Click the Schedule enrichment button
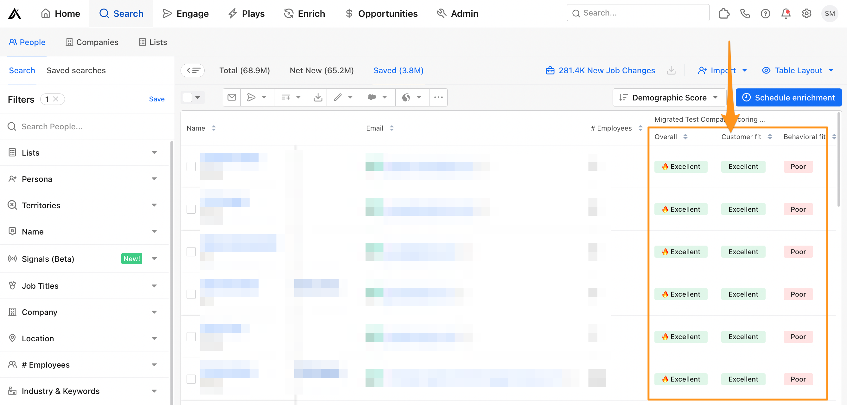This screenshot has width=847, height=405. click(788, 97)
